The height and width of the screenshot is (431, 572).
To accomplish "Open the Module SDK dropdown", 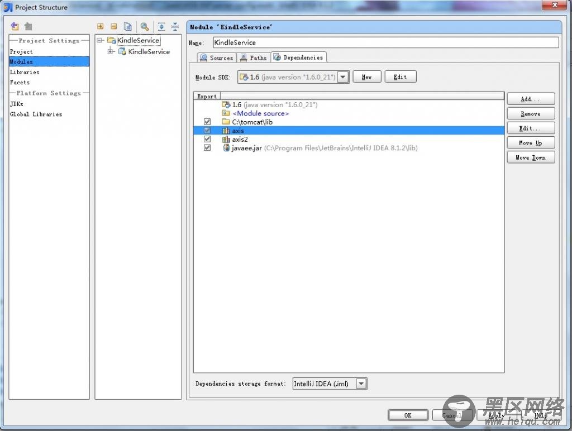I will click(342, 77).
